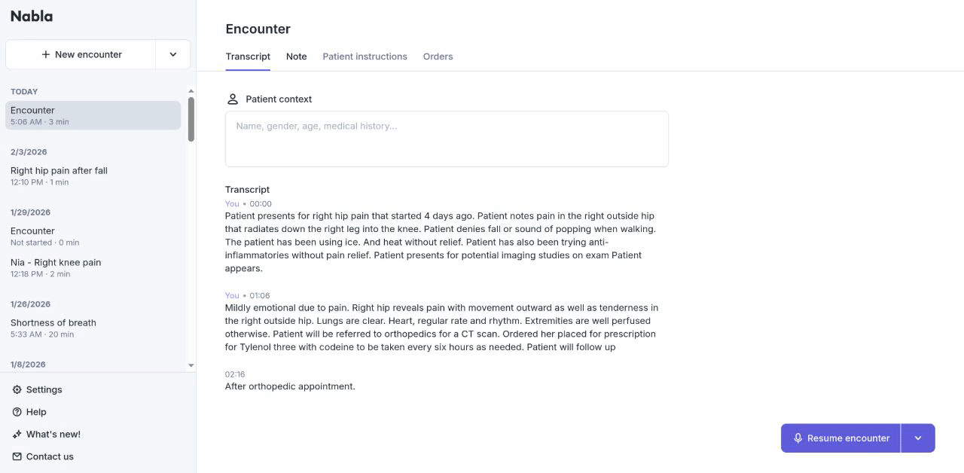Click the Patient context person icon
The width and height of the screenshot is (964, 473).
pyautogui.click(x=233, y=99)
